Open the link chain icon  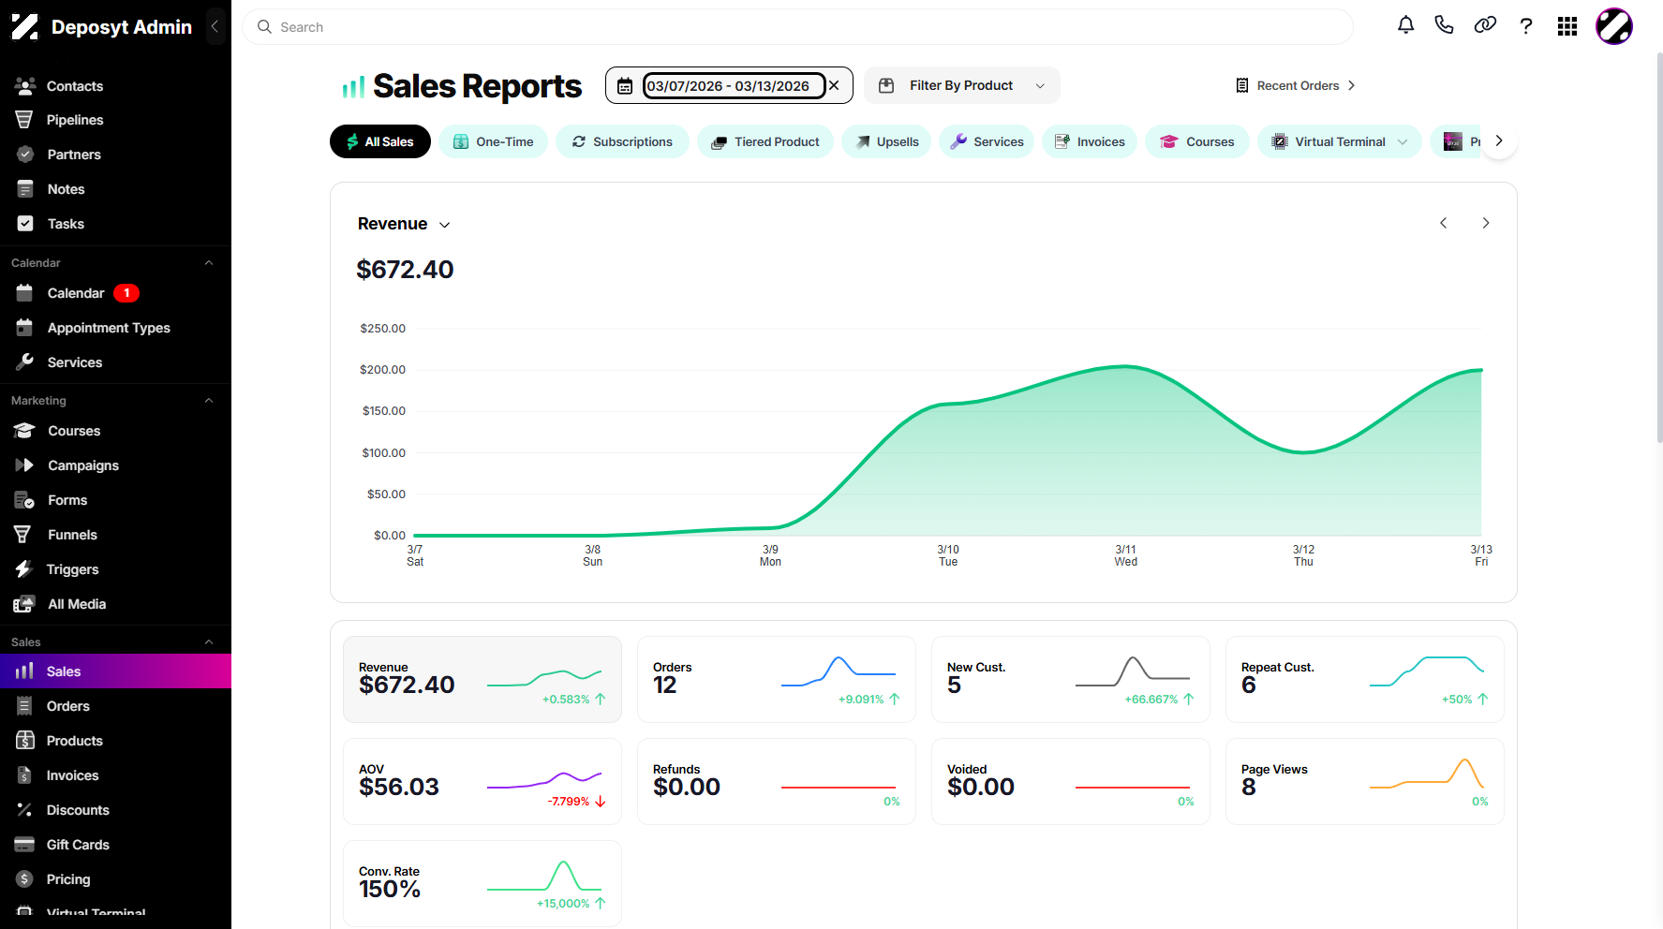(x=1485, y=25)
